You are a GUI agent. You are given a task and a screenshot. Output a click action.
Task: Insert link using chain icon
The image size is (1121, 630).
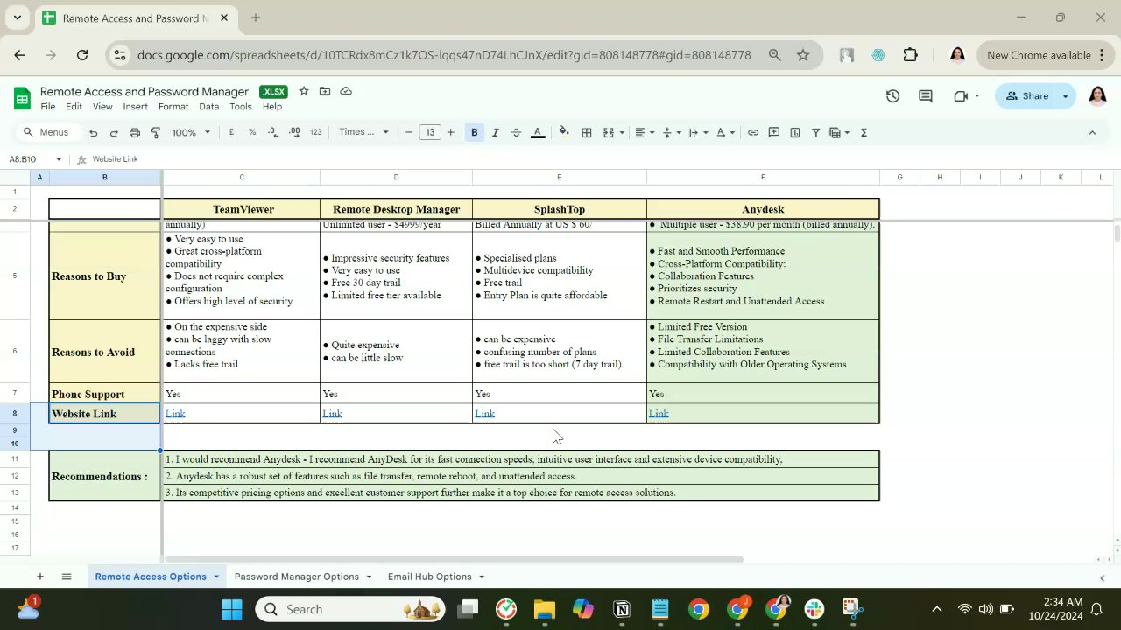tap(753, 133)
